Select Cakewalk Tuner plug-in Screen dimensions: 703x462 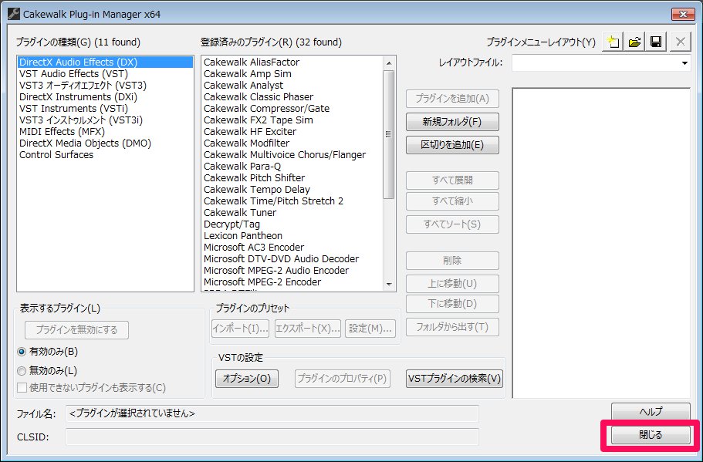[x=292, y=213]
